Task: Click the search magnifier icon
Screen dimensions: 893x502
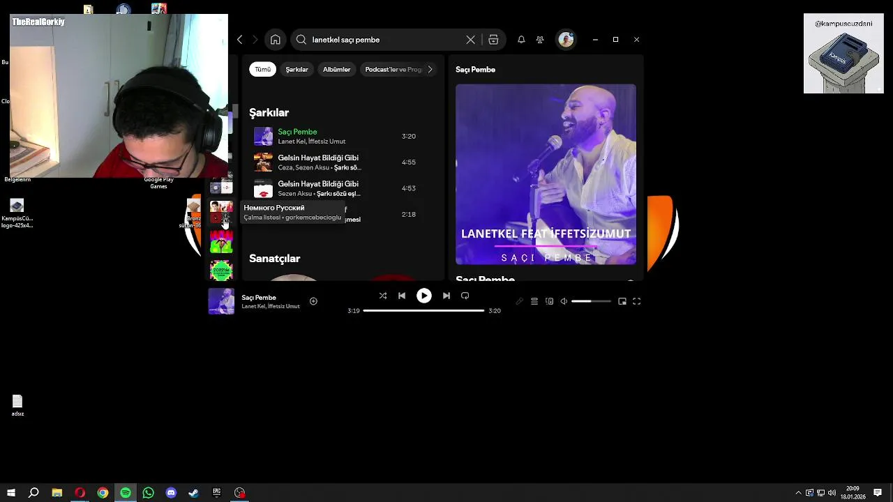Action: (x=301, y=40)
